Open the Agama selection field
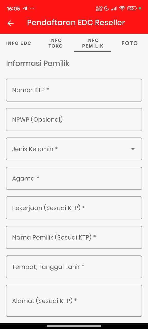Screen dimensions: 148x329 (74, 178)
